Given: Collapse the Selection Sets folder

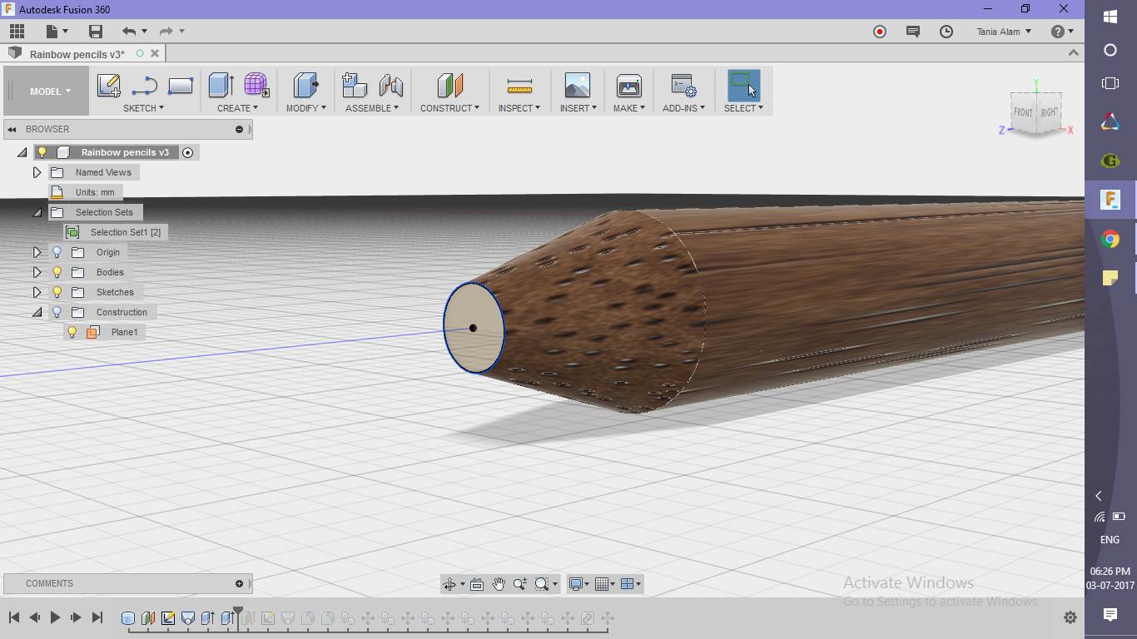Looking at the screenshot, I should [37, 212].
